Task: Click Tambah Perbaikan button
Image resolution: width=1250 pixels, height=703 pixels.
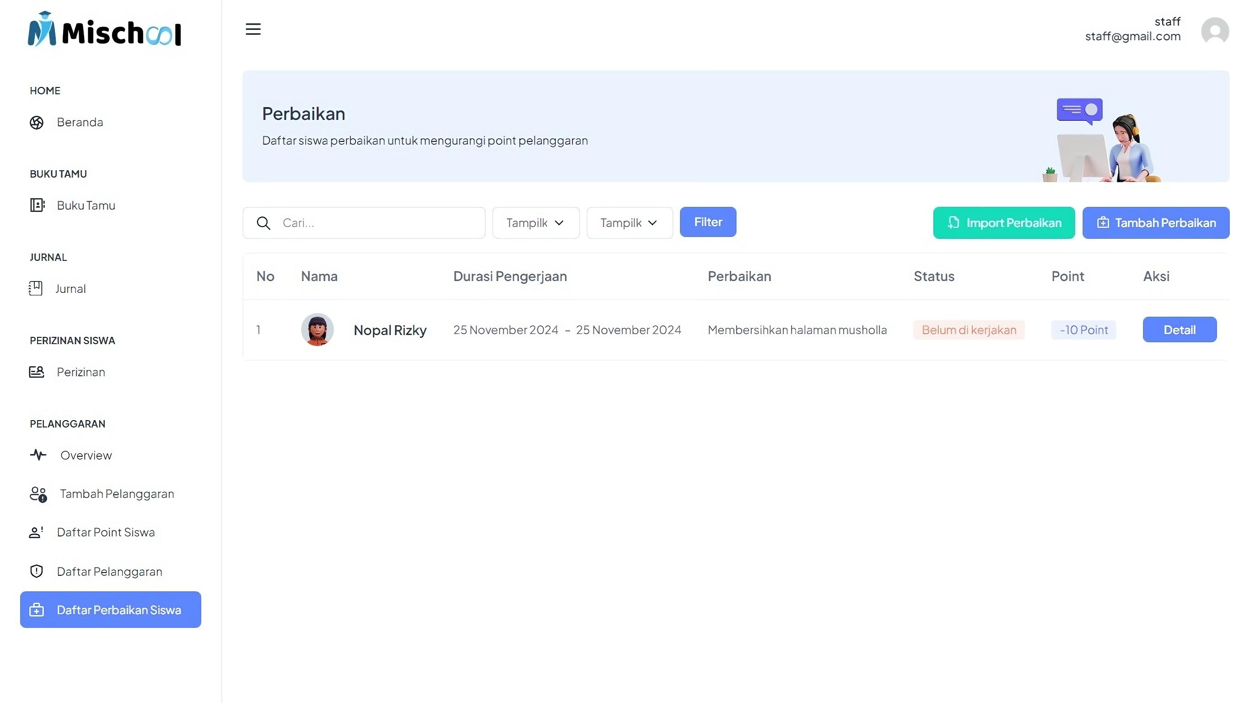Action: point(1155,223)
